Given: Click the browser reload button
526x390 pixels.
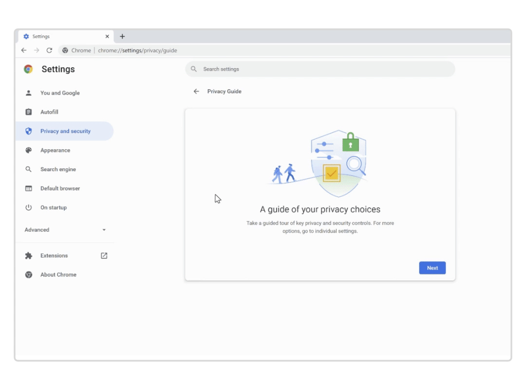Looking at the screenshot, I should pos(49,50).
